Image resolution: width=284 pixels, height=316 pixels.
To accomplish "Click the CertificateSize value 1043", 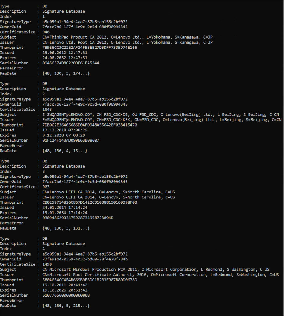I will tap(47, 110).
